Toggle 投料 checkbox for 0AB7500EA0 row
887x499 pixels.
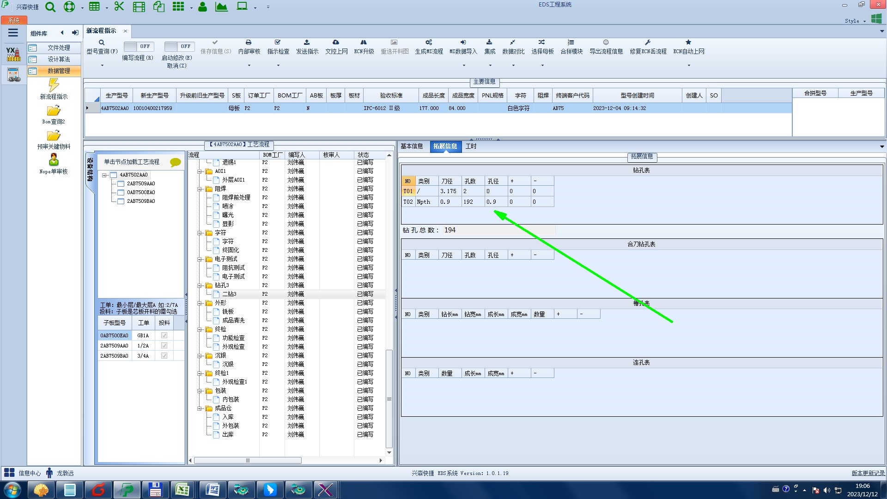(164, 335)
